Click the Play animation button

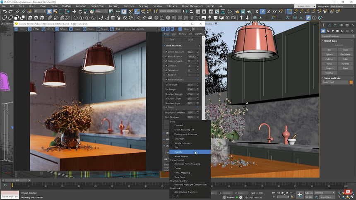(282, 193)
